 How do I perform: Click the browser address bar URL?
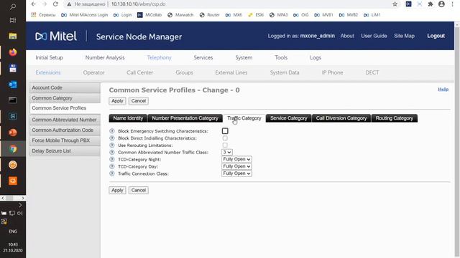coord(138,4)
